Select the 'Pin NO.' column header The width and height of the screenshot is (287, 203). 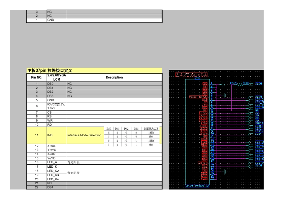37,77
